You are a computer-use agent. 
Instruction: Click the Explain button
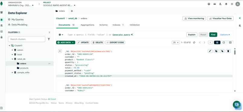tap(192, 35)
